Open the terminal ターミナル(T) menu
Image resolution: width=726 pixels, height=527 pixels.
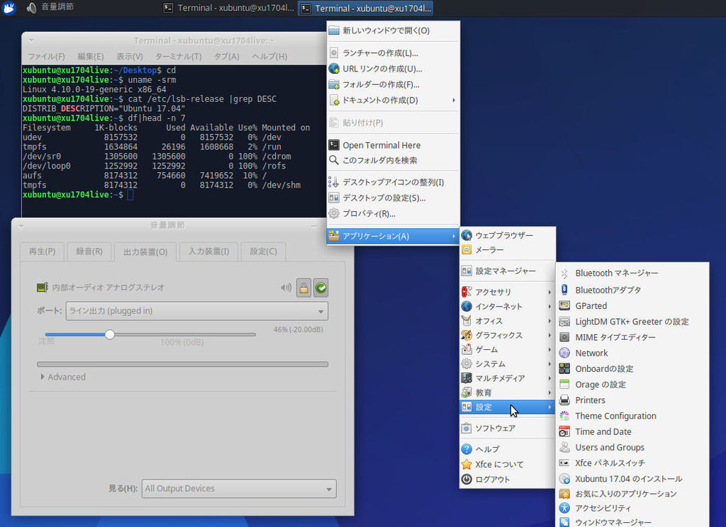click(x=178, y=57)
